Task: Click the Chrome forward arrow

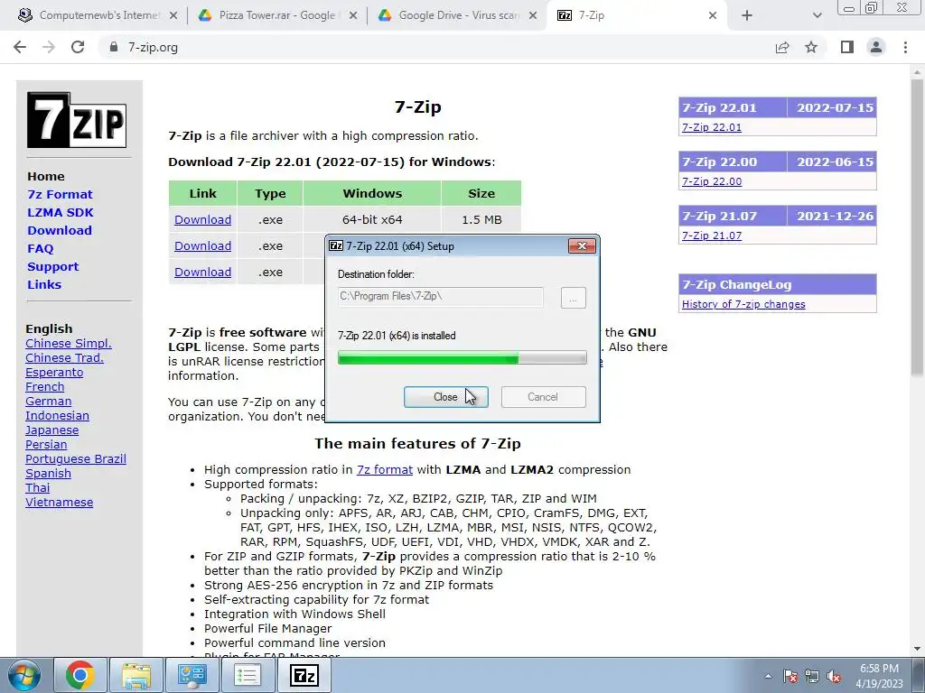Action: click(x=49, y=47)
